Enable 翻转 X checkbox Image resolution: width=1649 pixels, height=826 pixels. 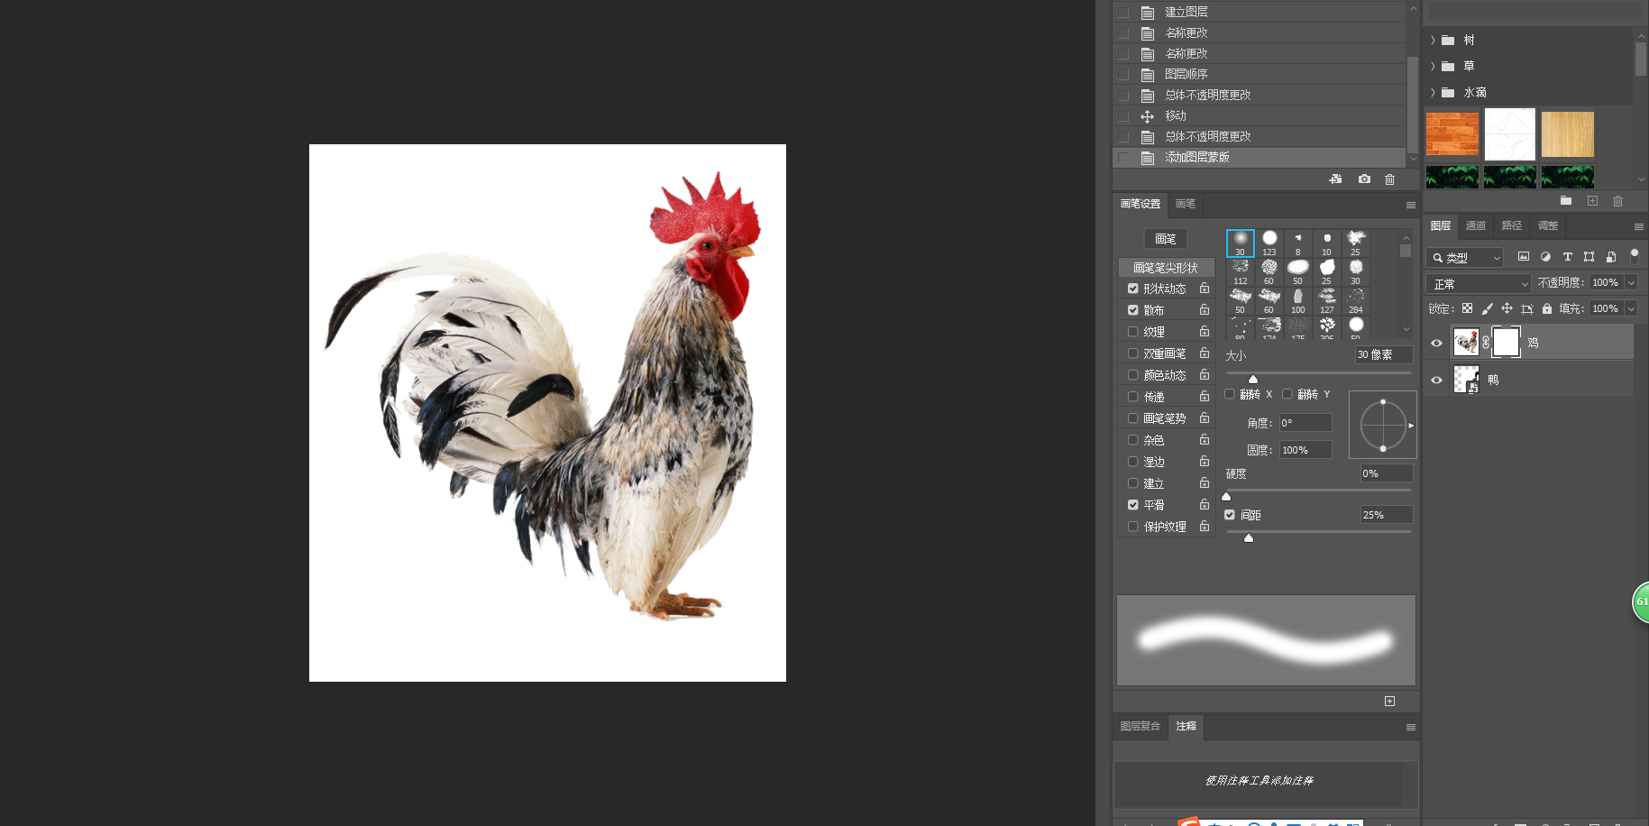1230,394
